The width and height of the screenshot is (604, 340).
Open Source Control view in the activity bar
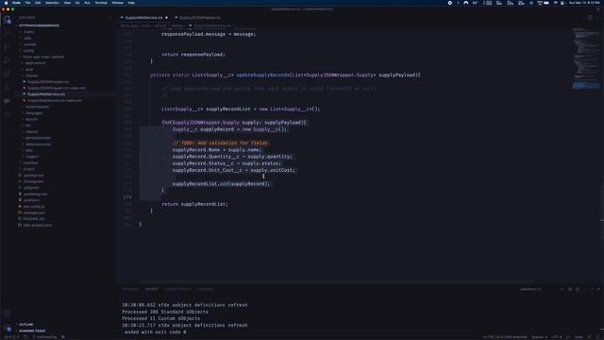point(7,46)
